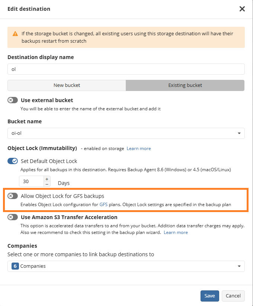Turn on Amazon S3 Transfer Acceleration
Viewport: 253px width, 306px height.
13,217
